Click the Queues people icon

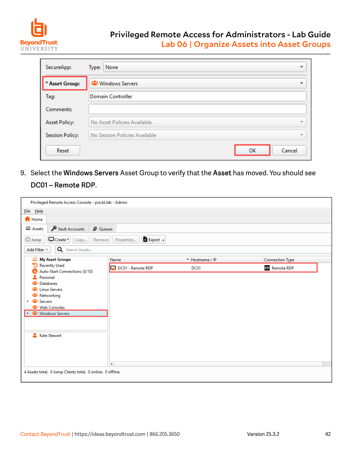pos(95,229)
